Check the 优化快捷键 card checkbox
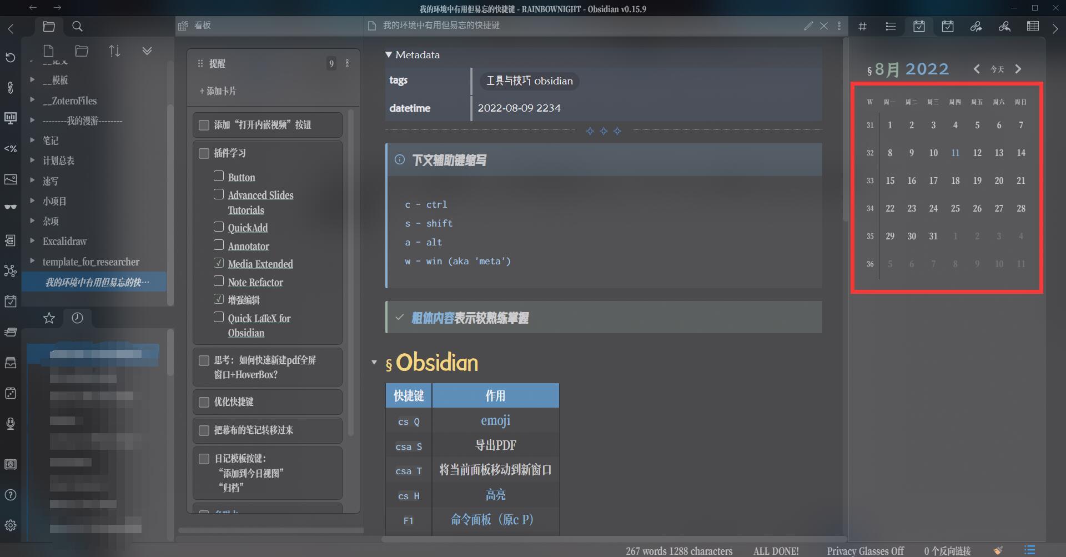The image size is (1066, 557). [204, 402]
